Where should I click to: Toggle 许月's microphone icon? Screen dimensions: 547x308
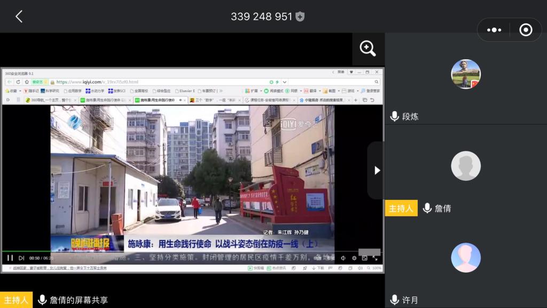[x=395, y=300]
